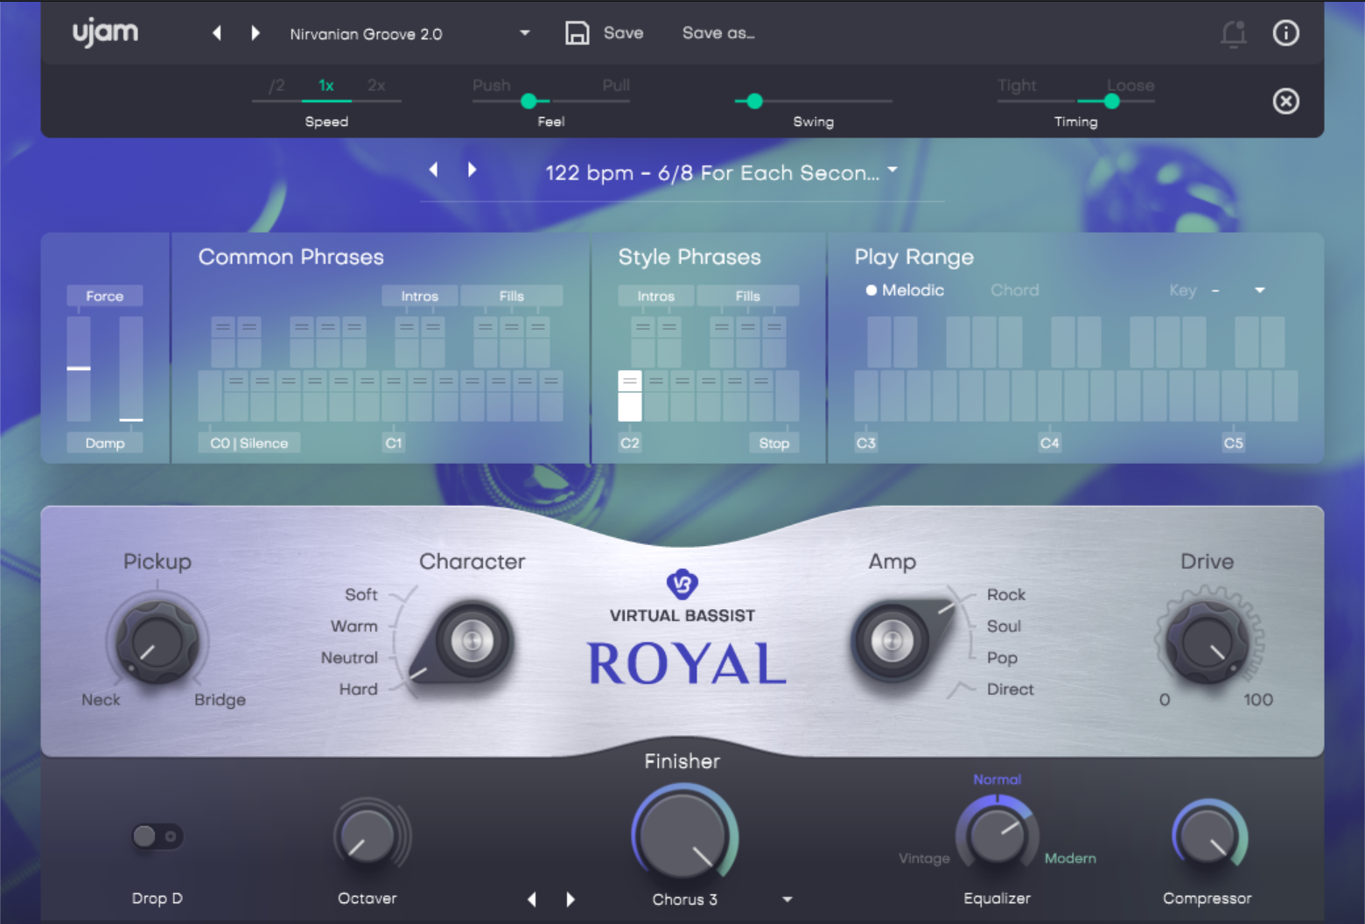Set Amp to Pop
Screen dimensions: 1365x924
[x=1002, y=658]
